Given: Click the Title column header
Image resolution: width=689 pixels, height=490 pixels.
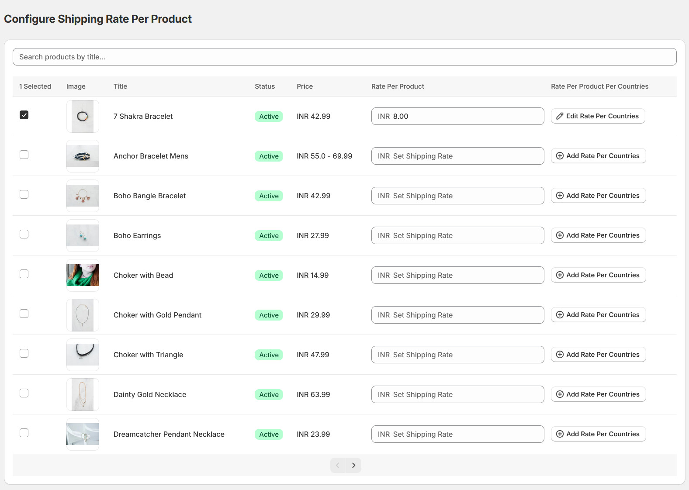Looking at the screenshot, I should click(x=120, y=86).
